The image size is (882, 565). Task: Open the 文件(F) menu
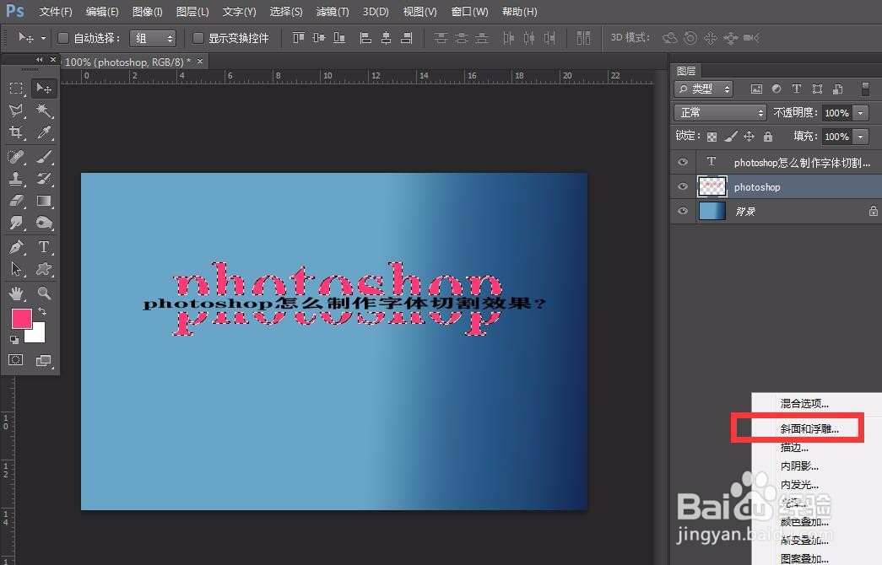point(56,11)
